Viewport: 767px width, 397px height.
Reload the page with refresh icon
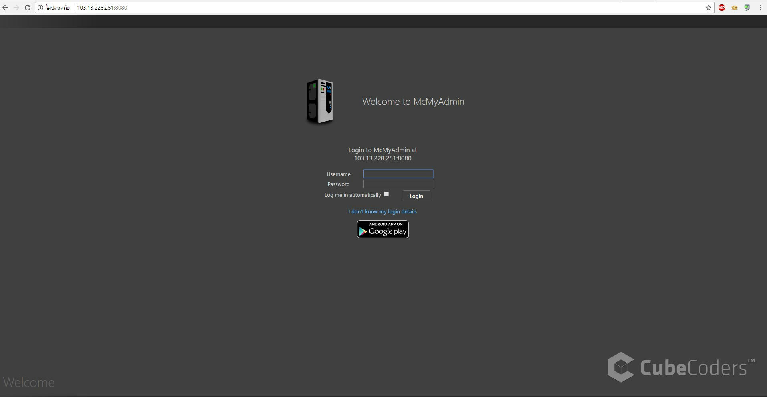(28, 8)
